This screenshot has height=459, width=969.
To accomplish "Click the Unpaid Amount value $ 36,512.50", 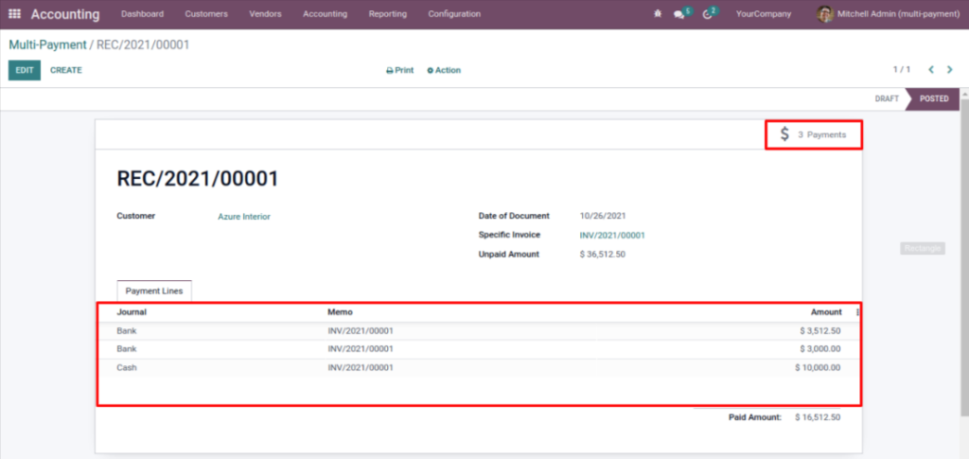I will (603, 255).
